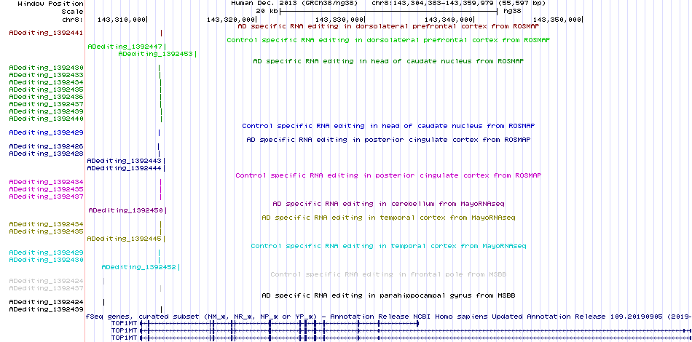
Task: Click the 143,340,000 ruler position label
Action: pos(449,20)
